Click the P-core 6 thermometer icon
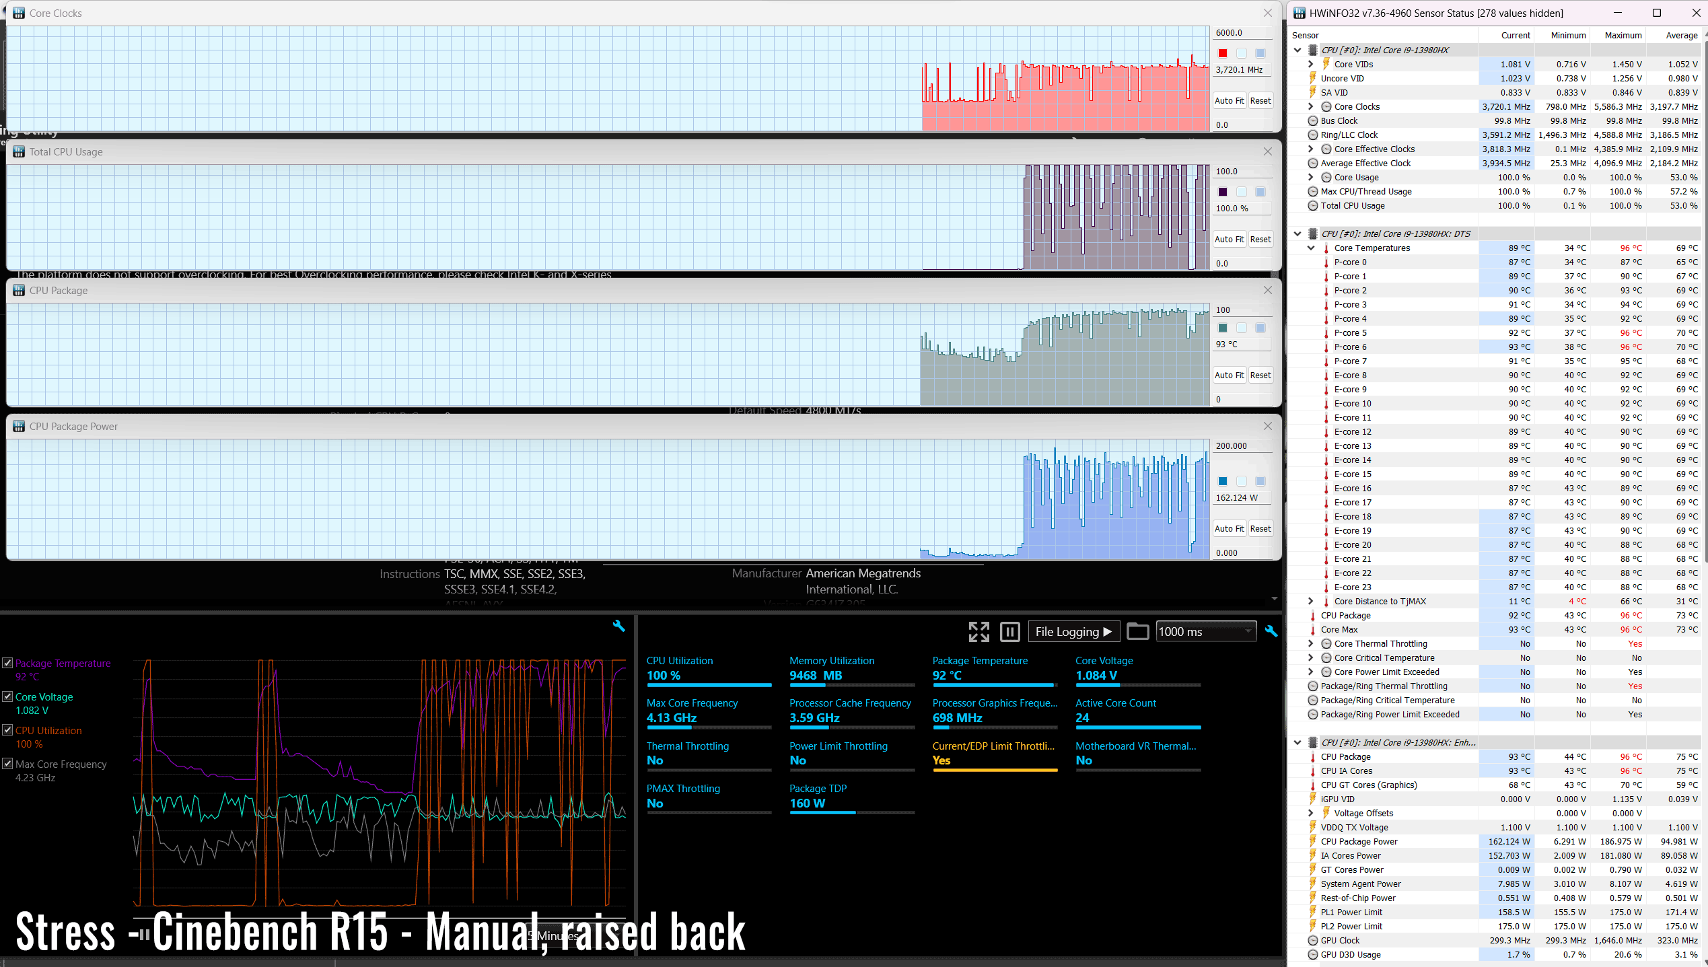This screenshot has height=967, width=1708. [x=1326, y=347]
